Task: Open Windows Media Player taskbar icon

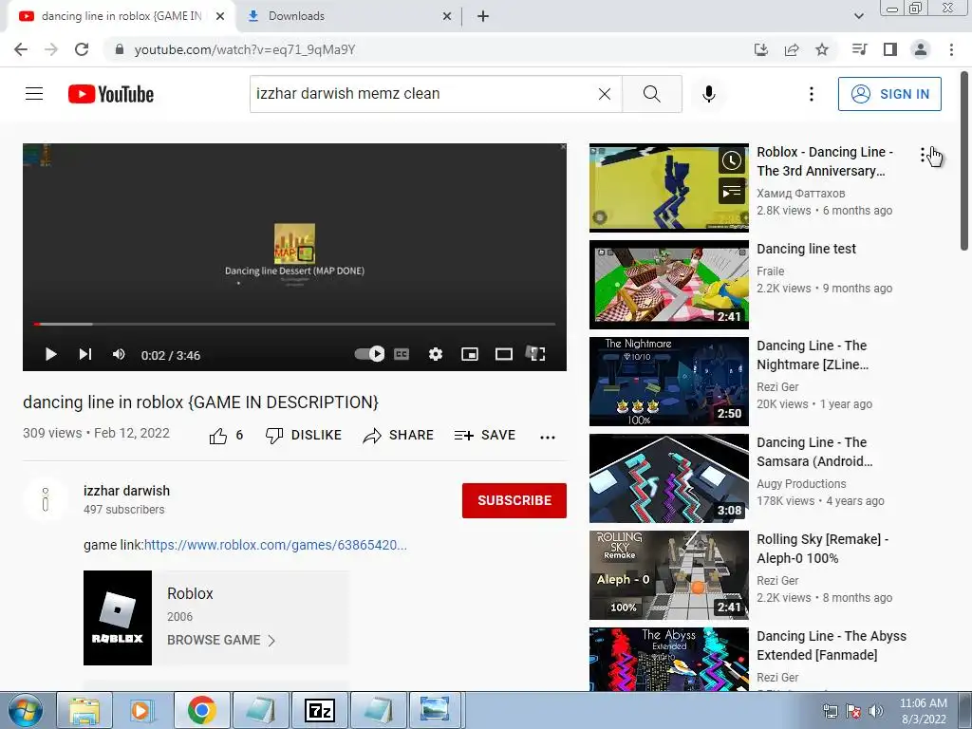Action: tap(142, 710)
